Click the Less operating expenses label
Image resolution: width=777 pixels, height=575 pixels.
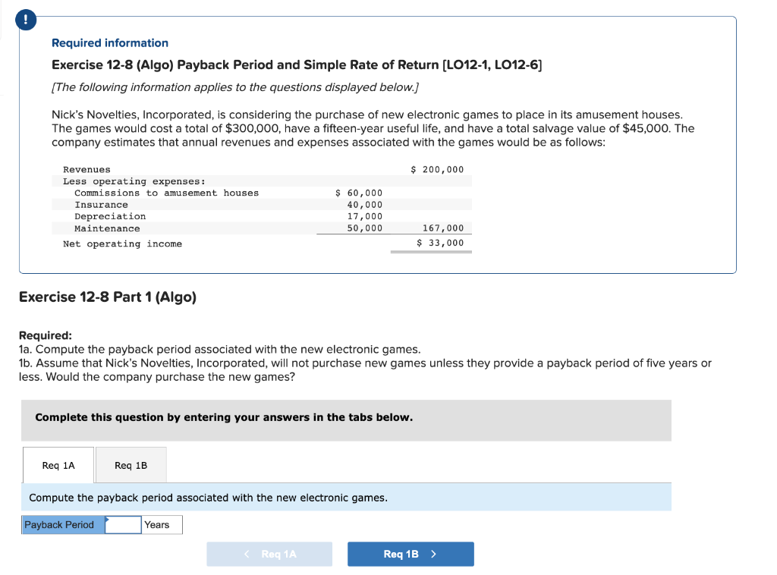(134, 181)
